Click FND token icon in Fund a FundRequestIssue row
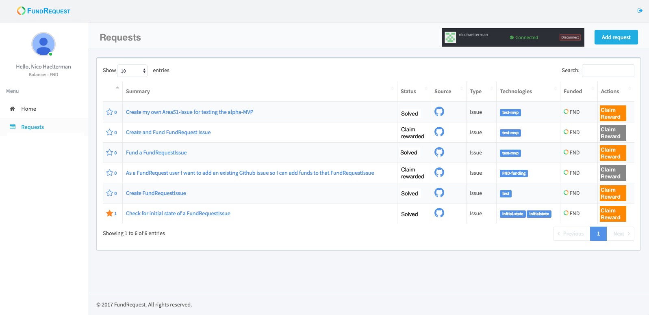 (566, 152)
